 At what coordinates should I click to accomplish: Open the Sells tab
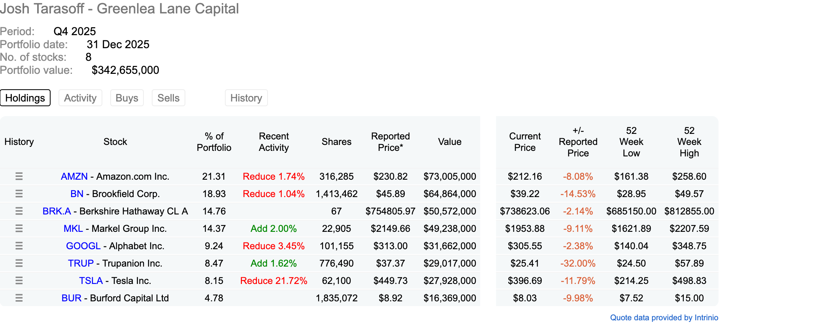[x=168, y=98]
